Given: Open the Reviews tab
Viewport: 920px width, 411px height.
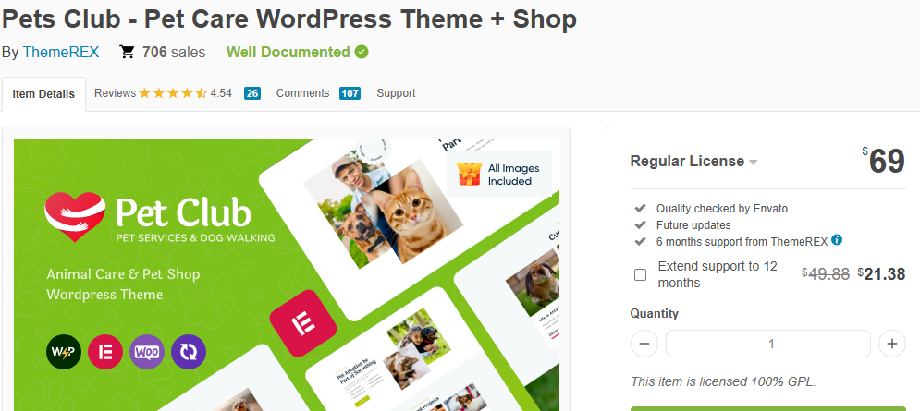Looking at the screenshot, I should tap(115, 93).
